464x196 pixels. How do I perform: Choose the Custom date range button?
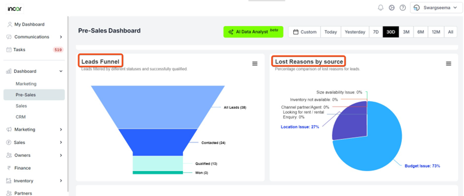click(305, 32)
